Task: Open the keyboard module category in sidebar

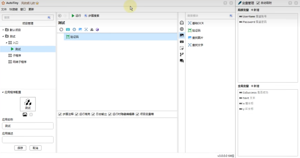Action: pyautogui.click(x=182, y=42)
